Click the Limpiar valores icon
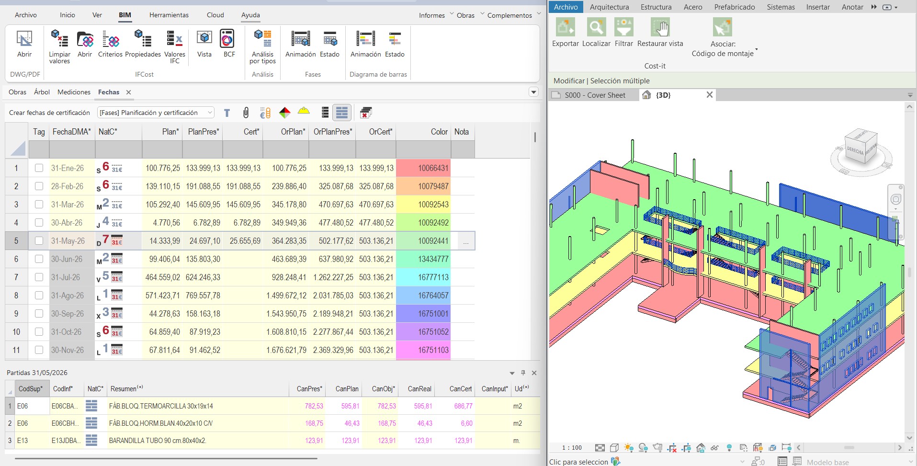The image size is (917, 466). coord(59,39)
